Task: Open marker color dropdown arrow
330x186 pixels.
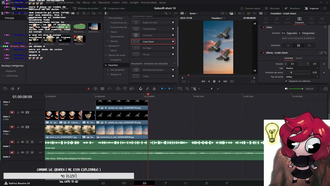Action: (x=172, y=89)
